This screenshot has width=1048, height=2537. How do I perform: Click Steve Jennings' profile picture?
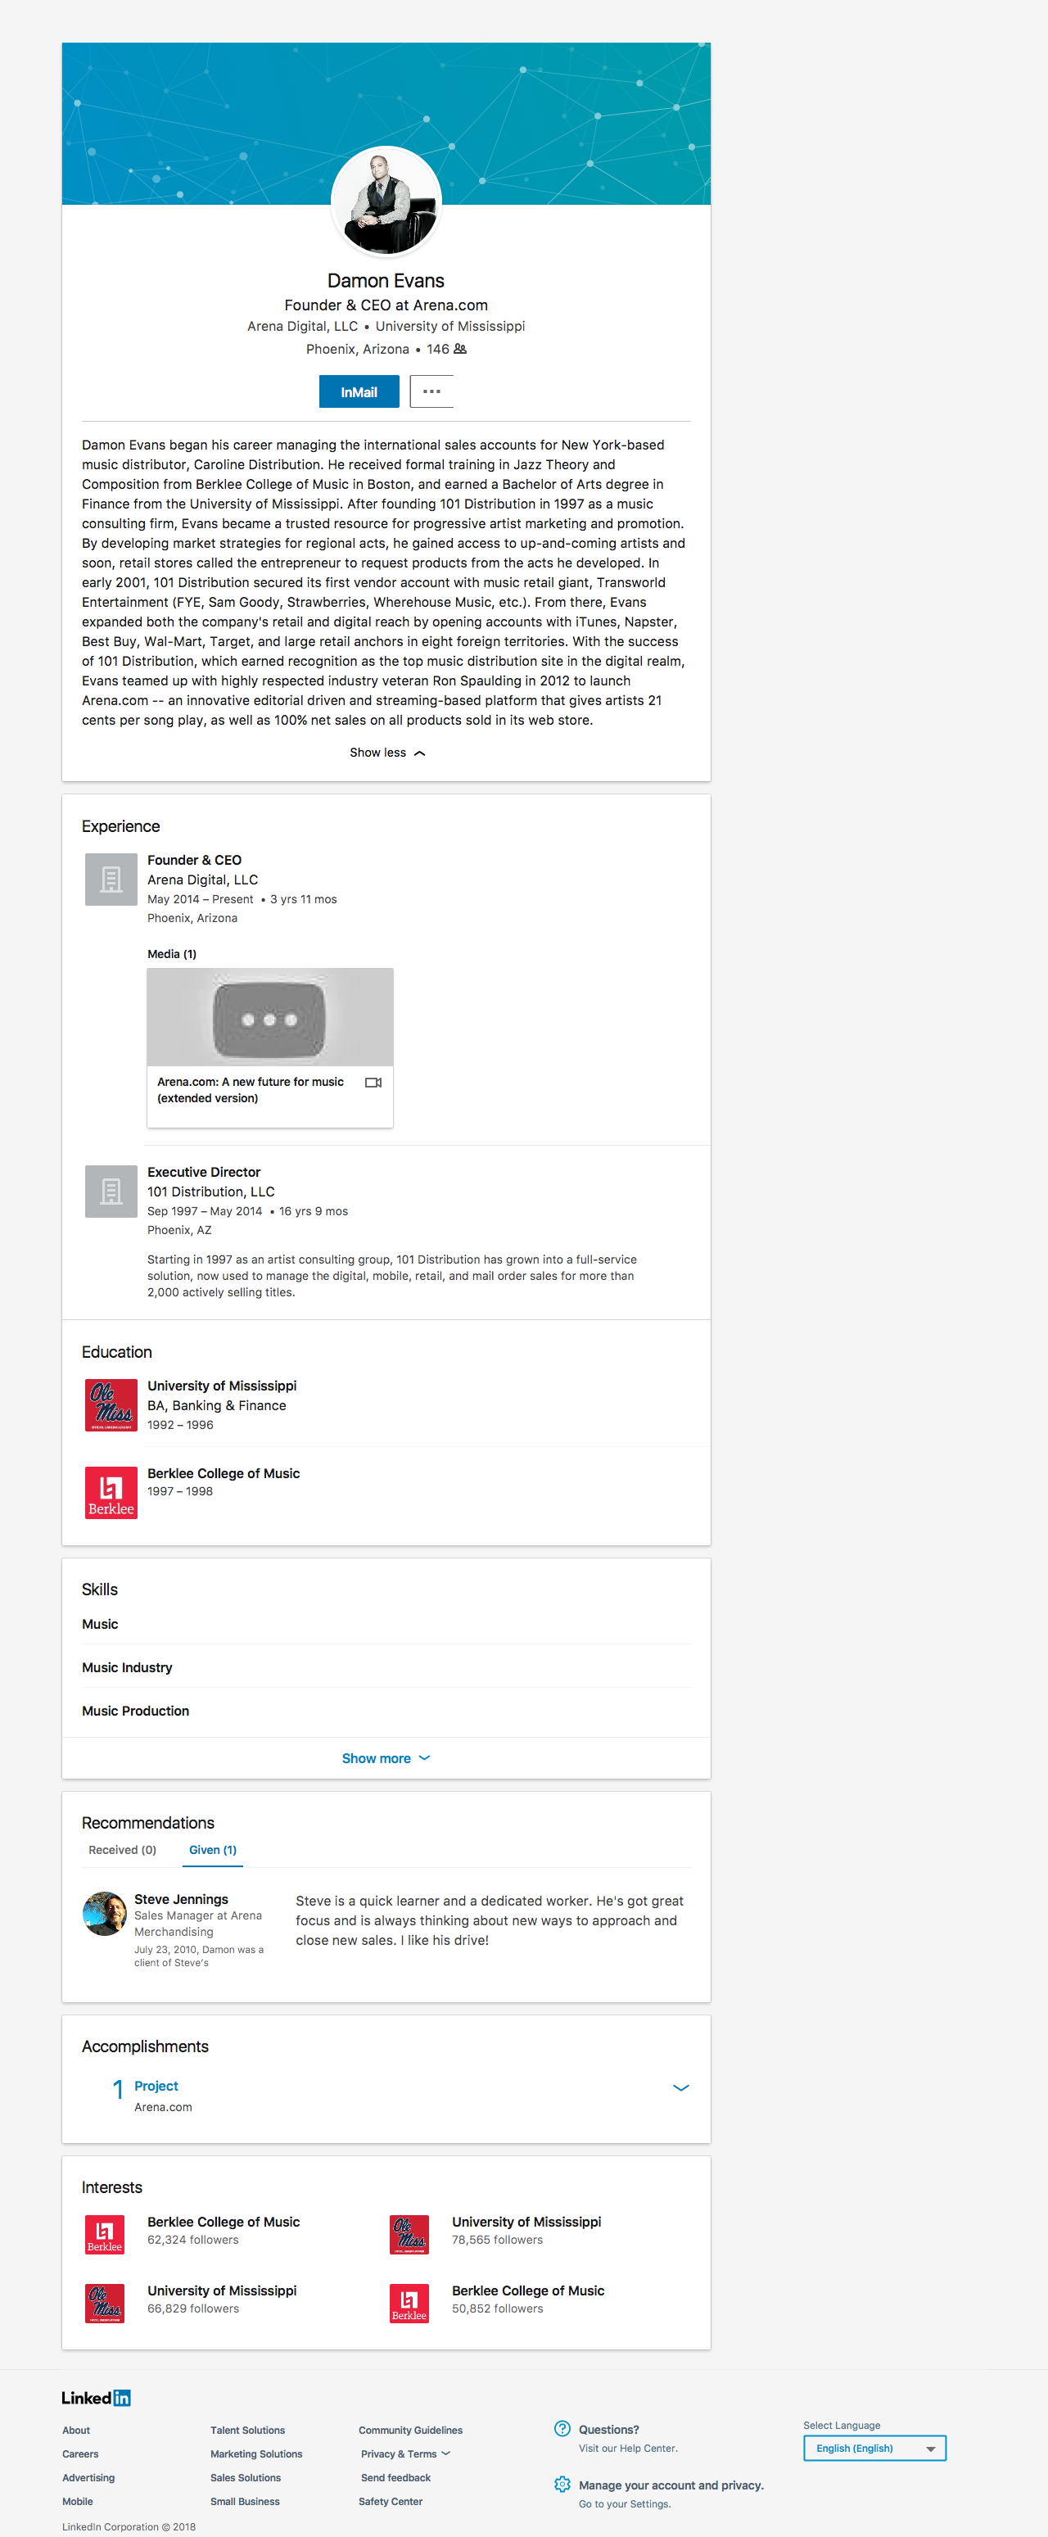pos(105,1914)
